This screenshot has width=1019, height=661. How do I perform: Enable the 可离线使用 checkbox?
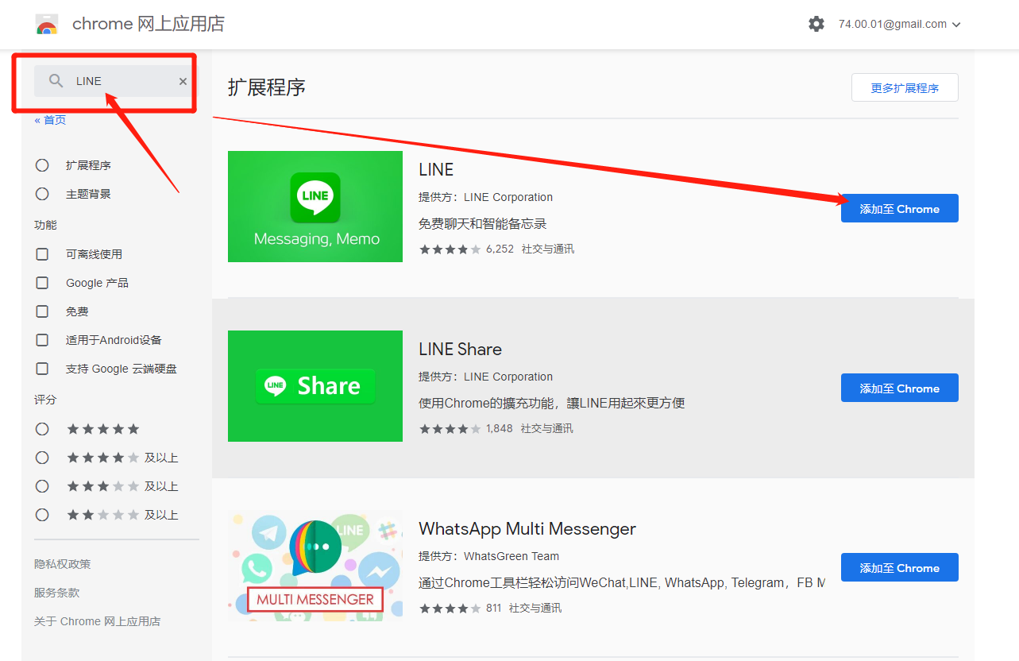click(42, 254)
